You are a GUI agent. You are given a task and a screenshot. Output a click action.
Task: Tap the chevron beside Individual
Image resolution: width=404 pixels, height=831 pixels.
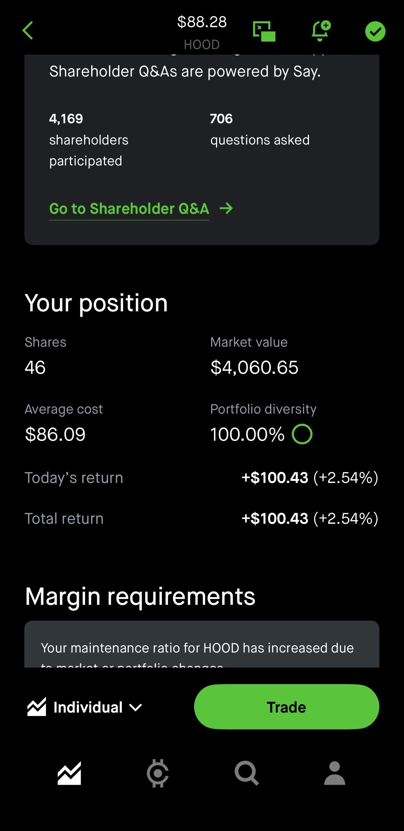135,707
